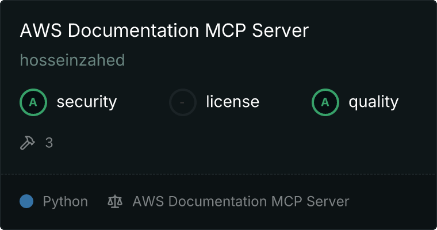Click the dashed divider above the footer
The image size is (437, 230).
218,174
